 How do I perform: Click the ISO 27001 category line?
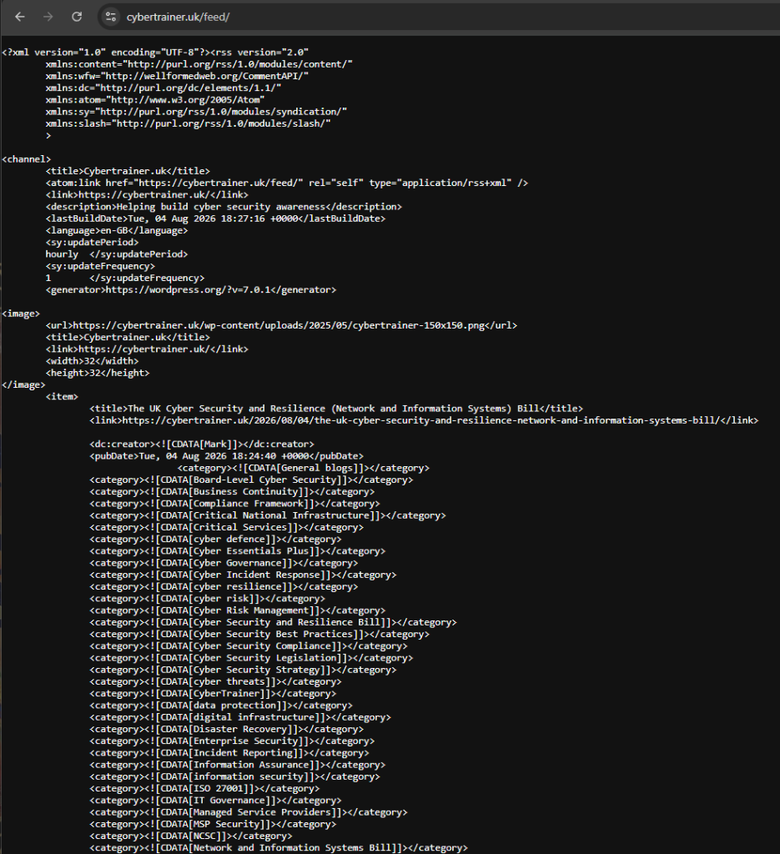pos(205,789)
